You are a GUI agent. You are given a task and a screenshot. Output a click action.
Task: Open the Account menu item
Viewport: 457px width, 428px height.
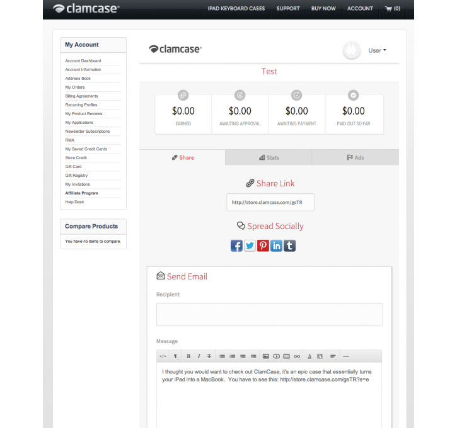pyautogui.click(x=360, y=9)
